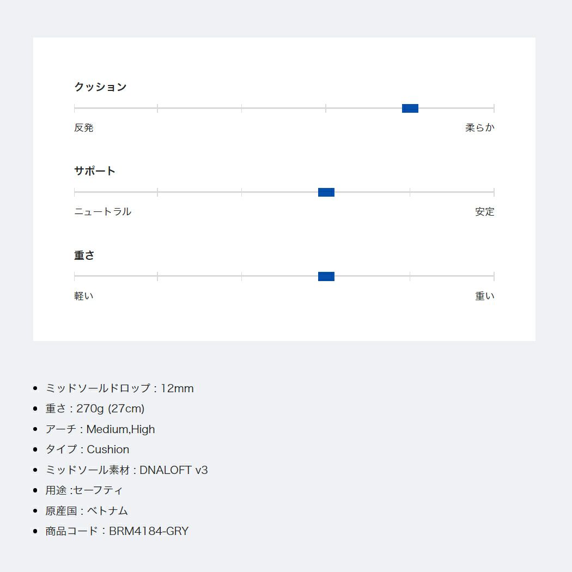Click the ニュートラル label under the support slider
572x572 pixels.
tap(102, 212)
